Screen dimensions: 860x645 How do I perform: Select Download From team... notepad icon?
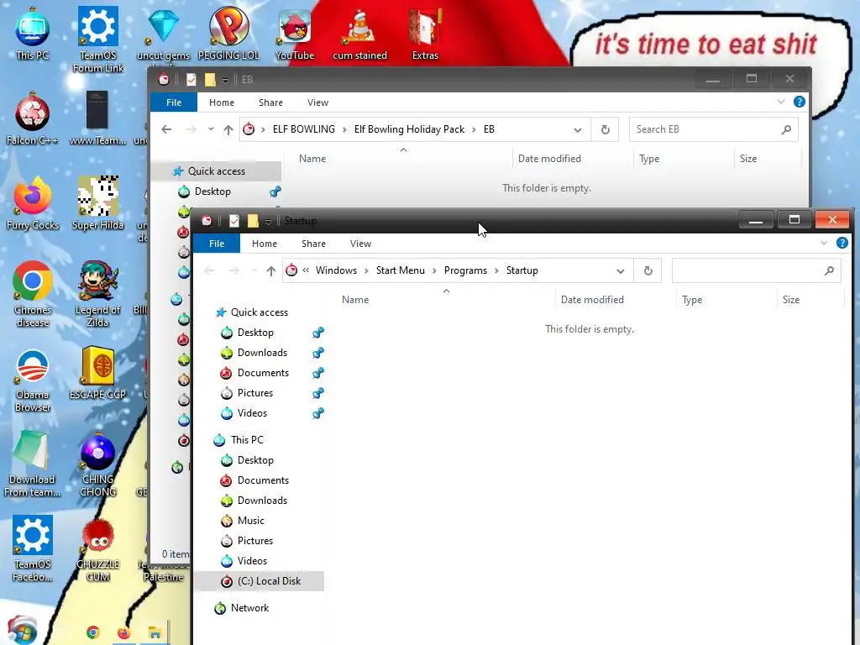pos(33,464)
